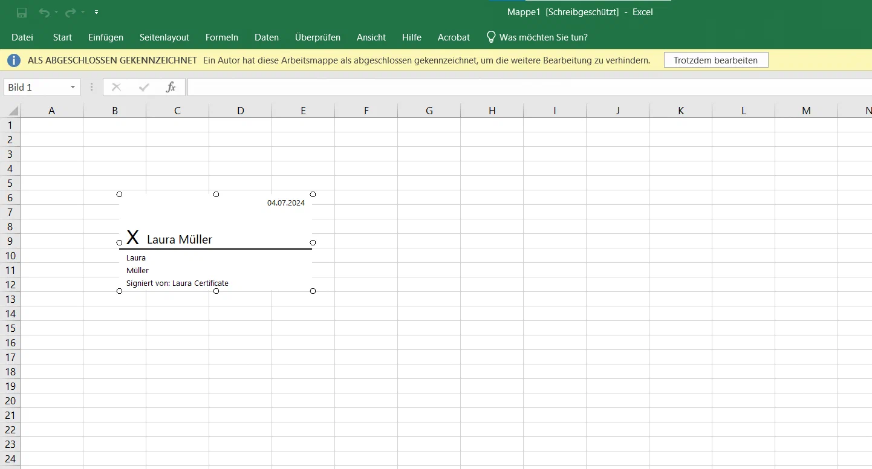The width and height of the screenshot is (872, 469).
Task: Click the Insert Function fx icon
Action: coord(171,87)
